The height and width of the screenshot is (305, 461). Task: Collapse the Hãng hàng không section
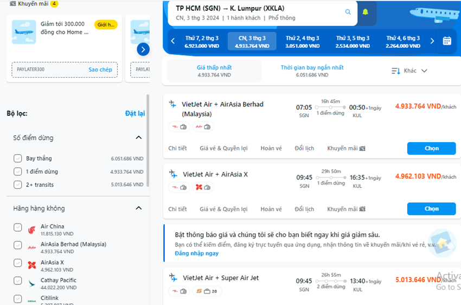pyautogui.click(x=138, y=208)
